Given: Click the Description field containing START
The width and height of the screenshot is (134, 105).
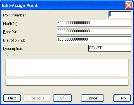Looking at the screenshot, I should coord(110,48).
